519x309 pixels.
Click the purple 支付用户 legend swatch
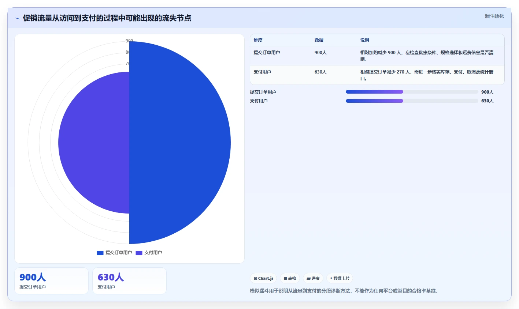[x=139, y=253]
